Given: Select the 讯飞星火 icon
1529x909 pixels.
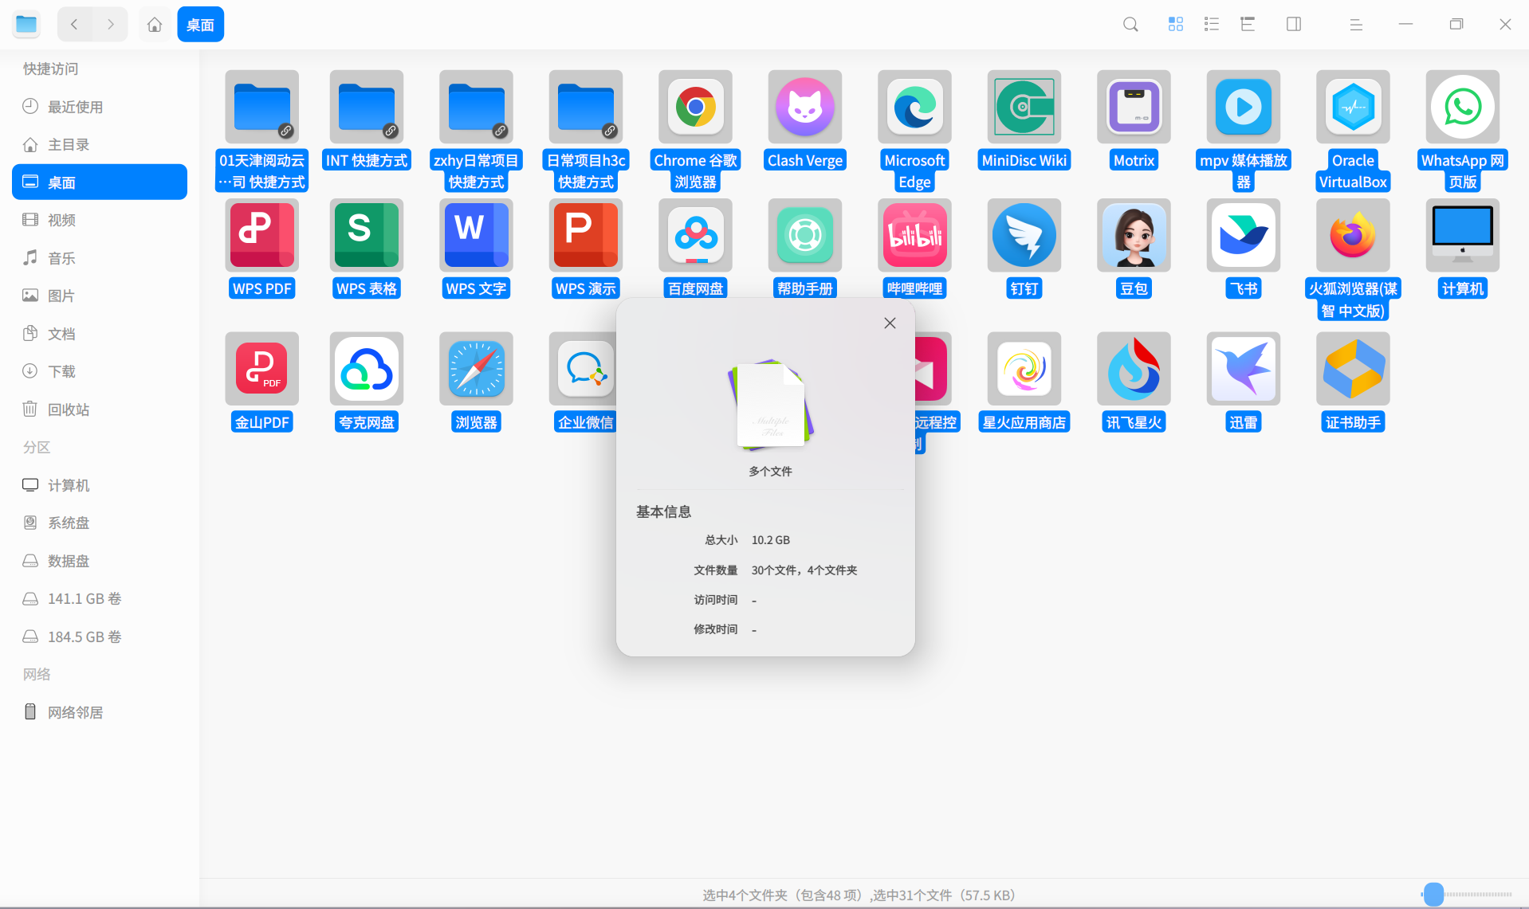Looking at the screenshot, I should pyautogui.click(x=1134, y=369).
